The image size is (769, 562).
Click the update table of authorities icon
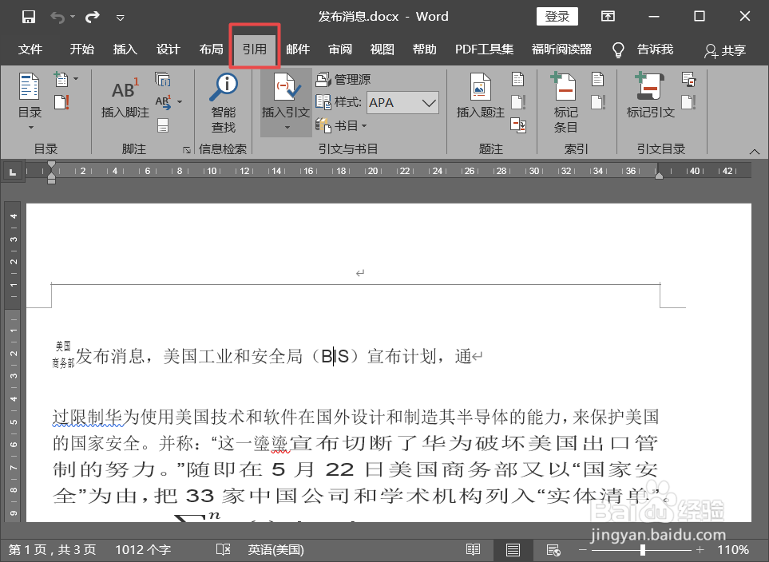pos(688,102)
